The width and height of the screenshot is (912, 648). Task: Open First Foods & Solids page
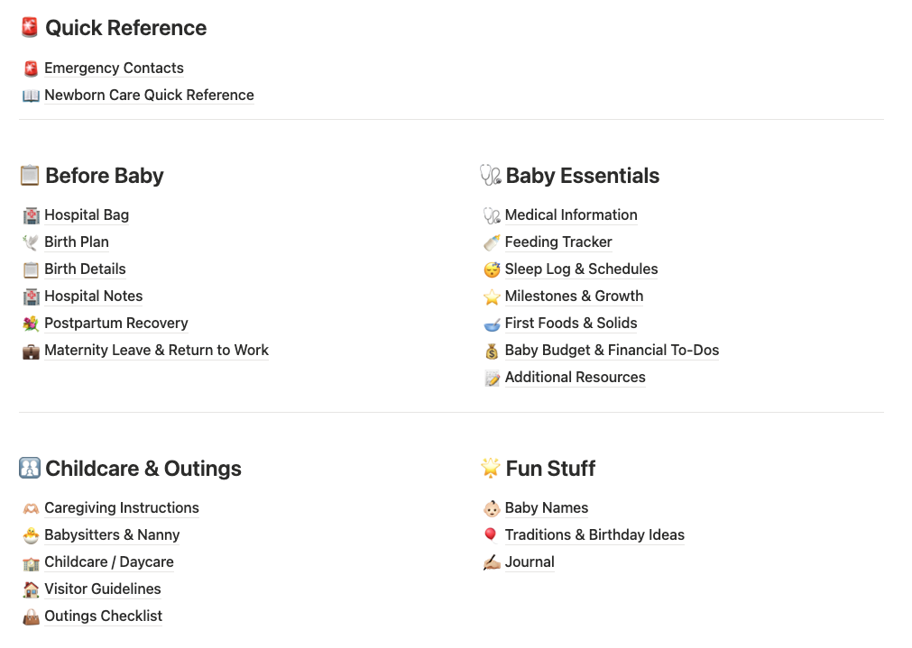[x=571, y=324]
